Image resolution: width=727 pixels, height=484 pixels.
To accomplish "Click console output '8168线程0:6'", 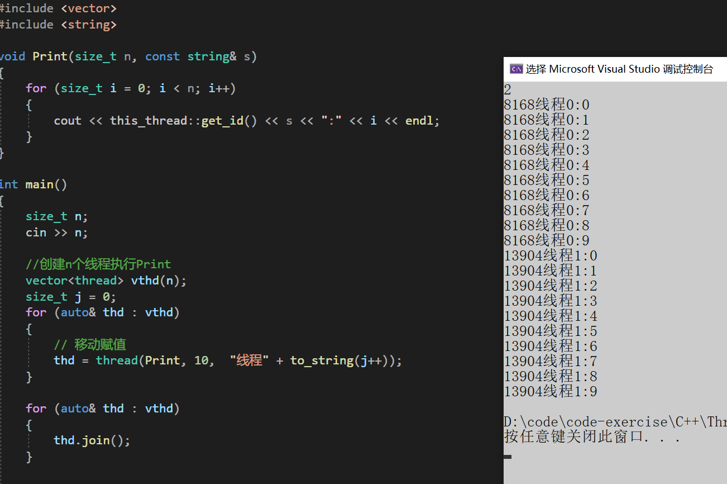I will 547,196.
